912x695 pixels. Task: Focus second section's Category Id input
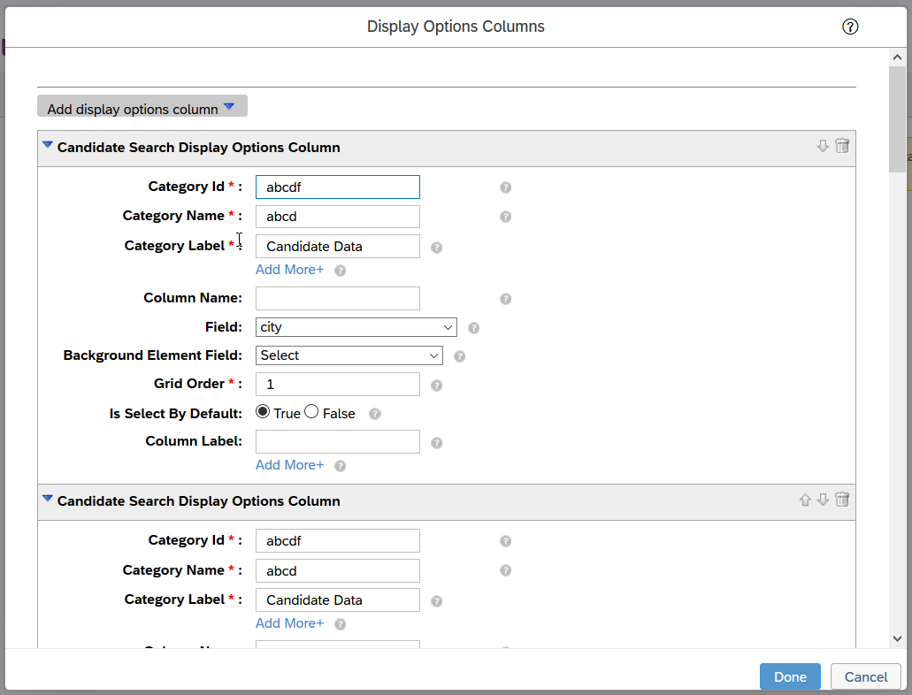(337, 541)
